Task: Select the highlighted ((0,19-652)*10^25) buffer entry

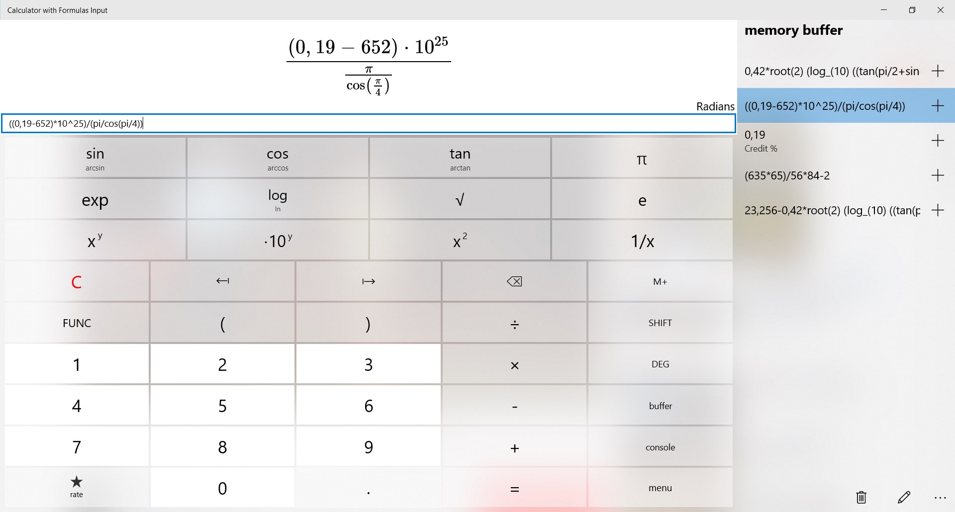Action: point(825,106)
